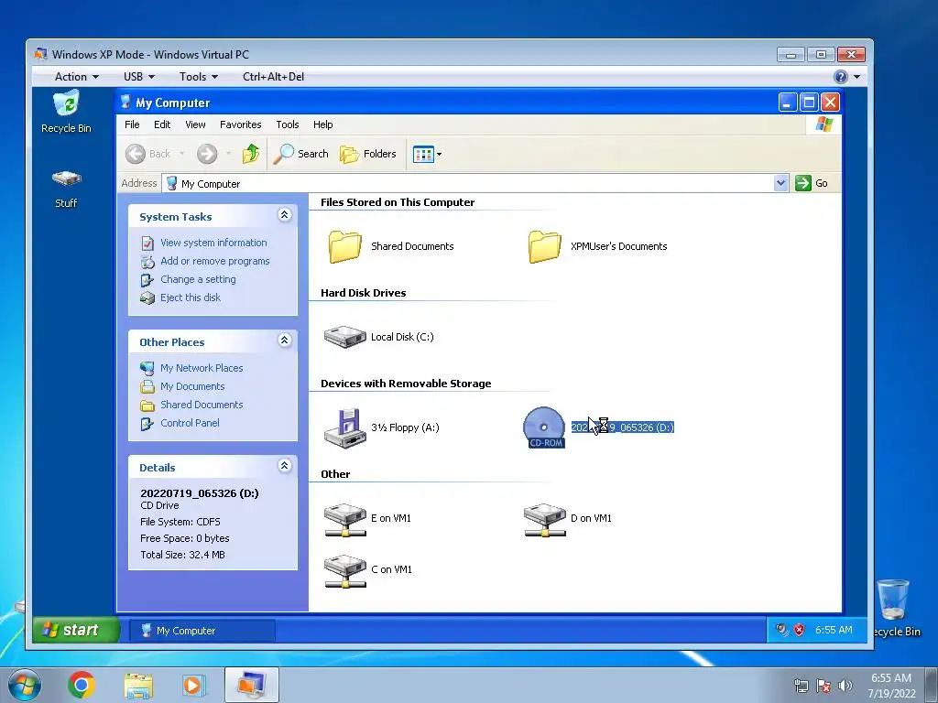
Task: Open the Tools menu in My Computer
Action: click(x=287, y=124)
